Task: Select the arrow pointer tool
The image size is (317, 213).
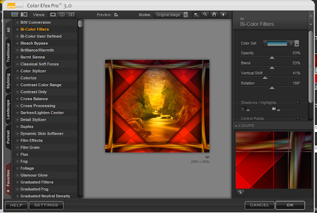Action: (196, 14)
